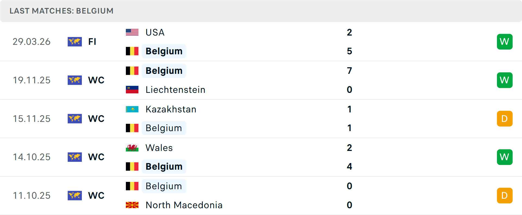Click the W badge for Wales match
Viewport: 522px width, 215px height.
click(x=505, y=157)
